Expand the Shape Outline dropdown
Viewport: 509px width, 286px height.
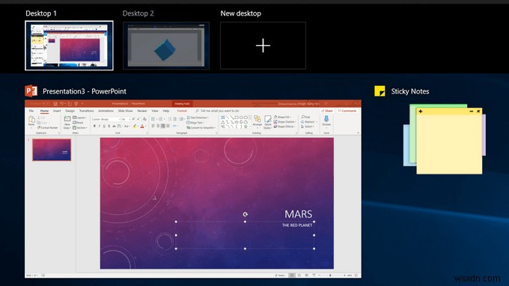284,122
